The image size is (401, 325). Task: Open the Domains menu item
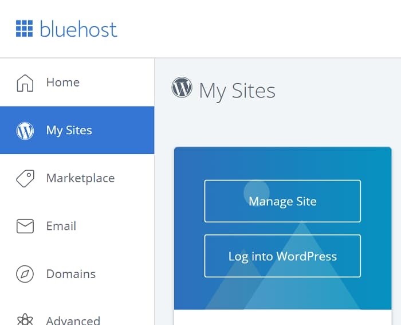pyautogui.click(x=77, y=274)
